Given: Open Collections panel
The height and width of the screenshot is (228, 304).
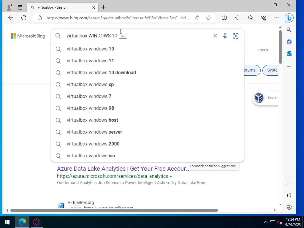Looking at the screenshot, I should click(x=251, y=18).
